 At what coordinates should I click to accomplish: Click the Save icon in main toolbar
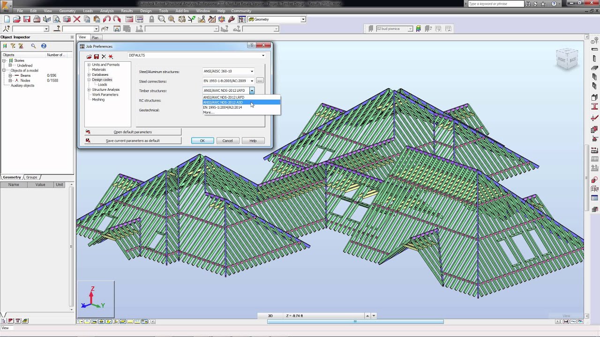click(x=27, y=19)
